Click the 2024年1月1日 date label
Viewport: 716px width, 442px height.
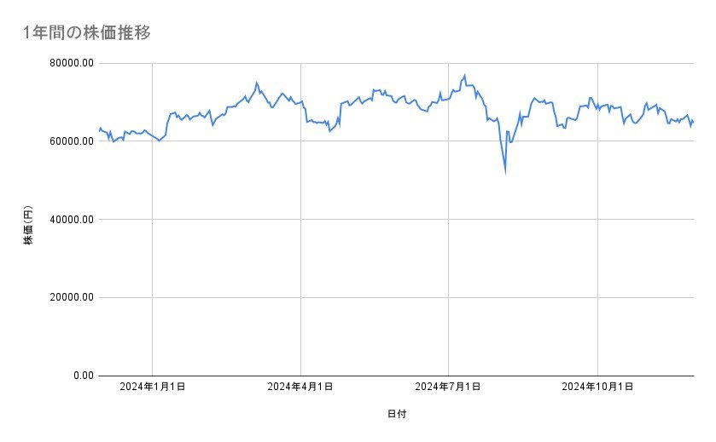point(153,387)
